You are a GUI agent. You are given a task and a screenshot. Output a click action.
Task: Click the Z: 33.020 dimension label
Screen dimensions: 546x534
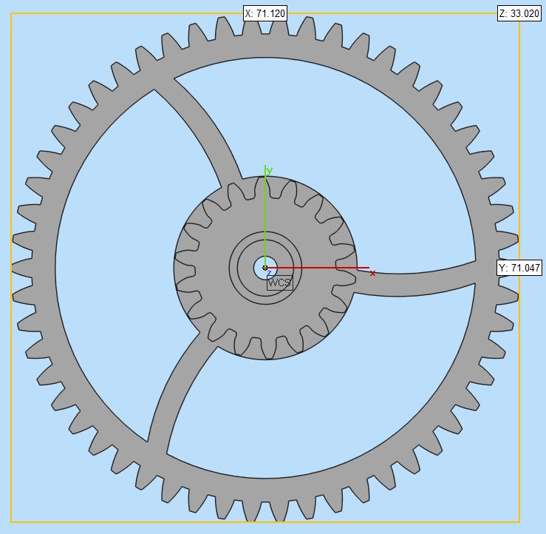519,13
